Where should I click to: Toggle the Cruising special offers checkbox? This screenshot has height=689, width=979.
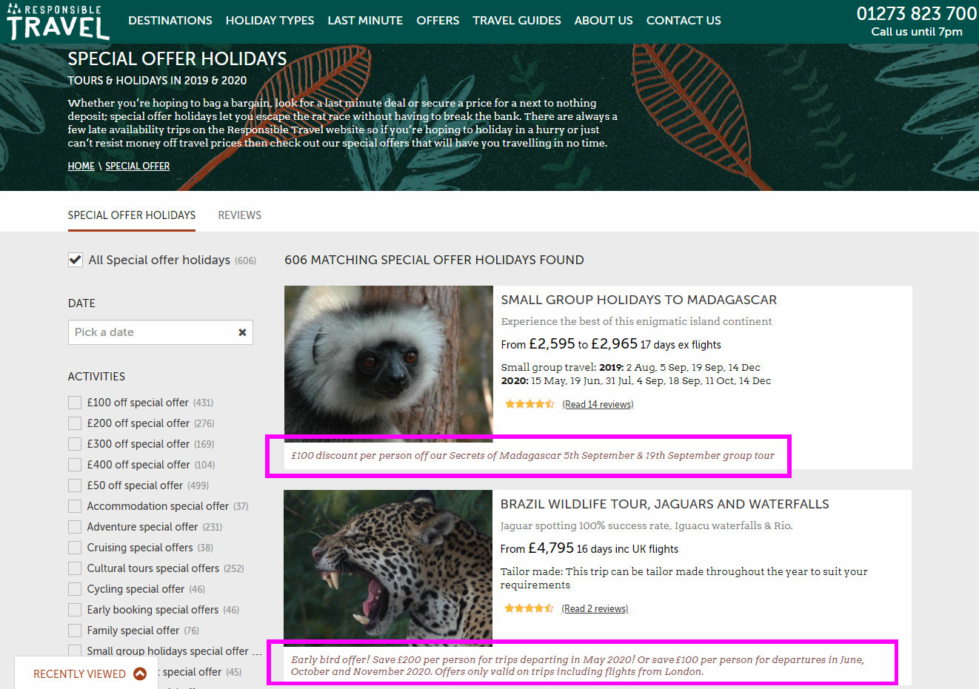(x=75, y=548)
